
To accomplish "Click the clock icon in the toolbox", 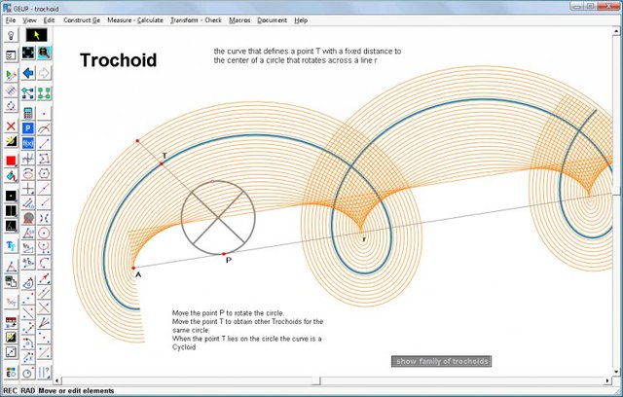I will 28,373.
